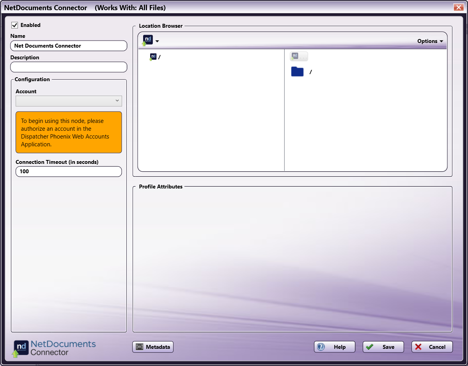Toggle the Enabled checkbox
The image size is (468, 366).
(x=15, y=25)
